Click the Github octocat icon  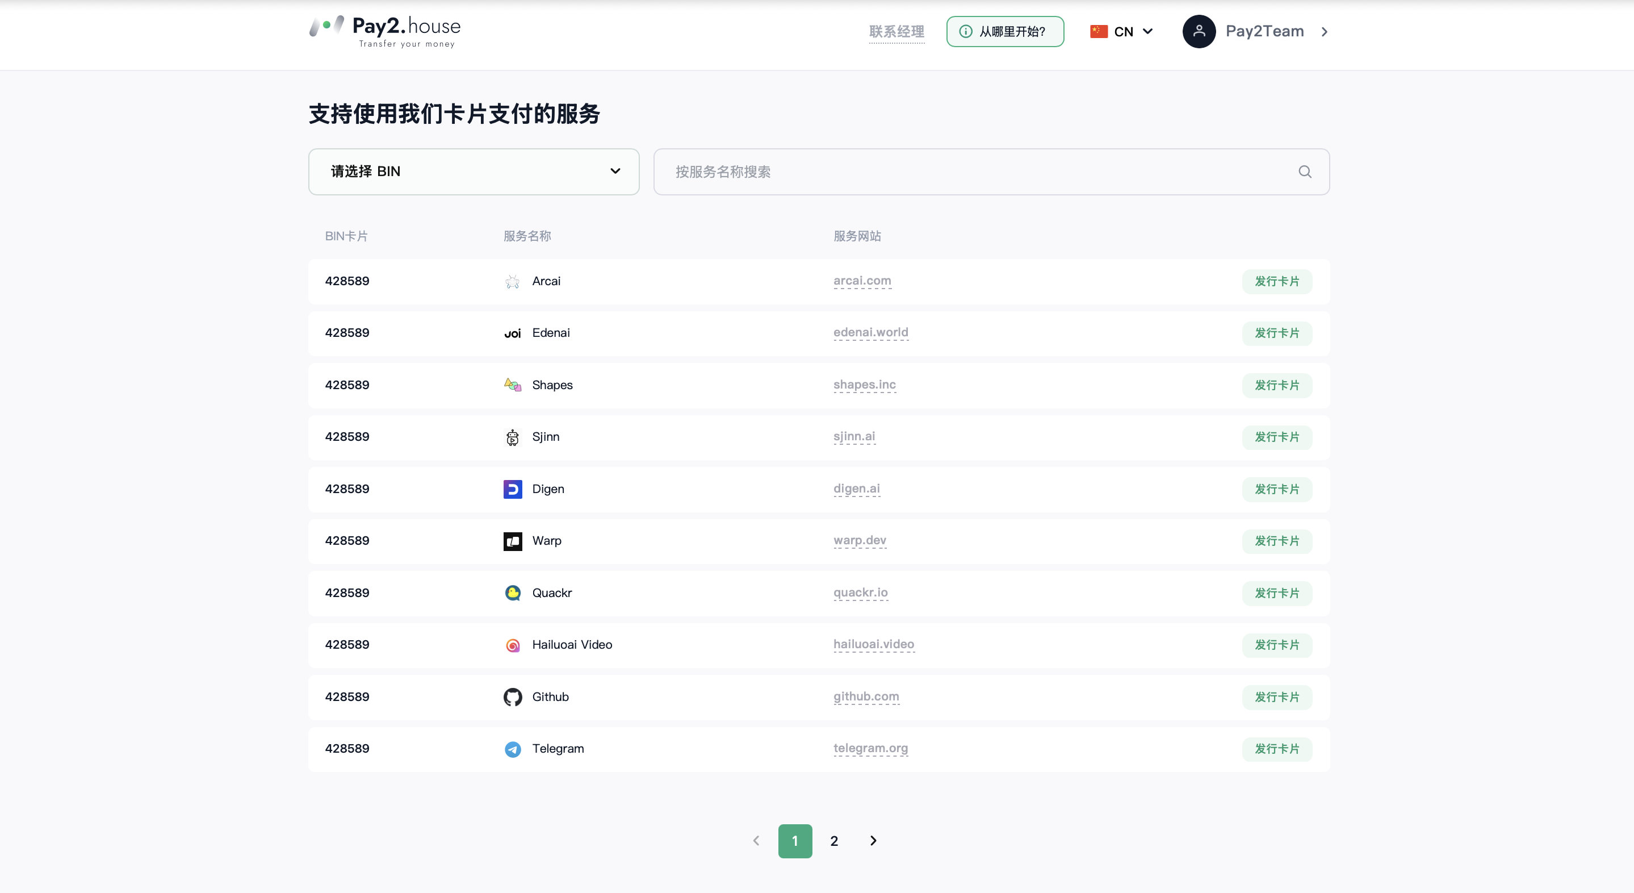tap(513, 697)
